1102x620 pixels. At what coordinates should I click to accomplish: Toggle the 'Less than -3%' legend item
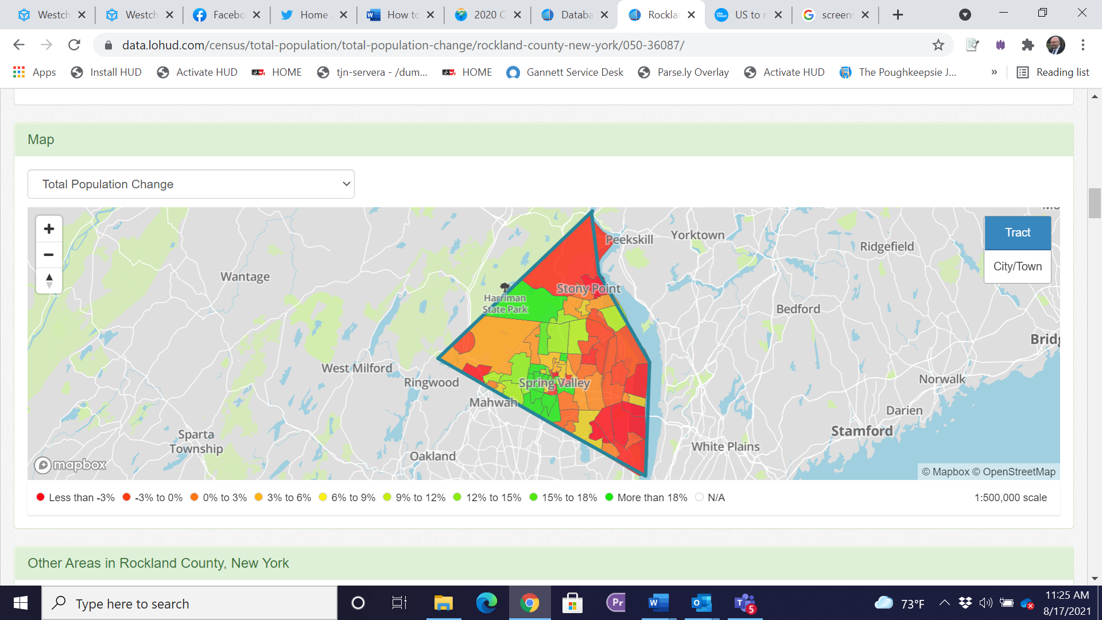[75, 498]
